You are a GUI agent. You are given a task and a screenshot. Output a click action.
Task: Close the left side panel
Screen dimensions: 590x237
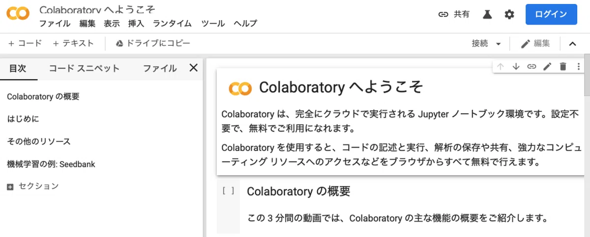click(x=193, y=68)
